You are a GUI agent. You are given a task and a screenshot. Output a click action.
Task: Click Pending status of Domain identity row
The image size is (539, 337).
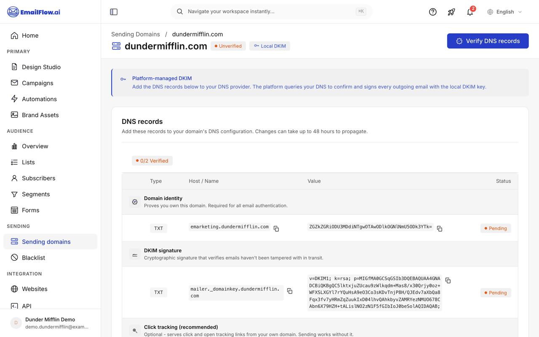pyautogui.click(x=496, y=228)
